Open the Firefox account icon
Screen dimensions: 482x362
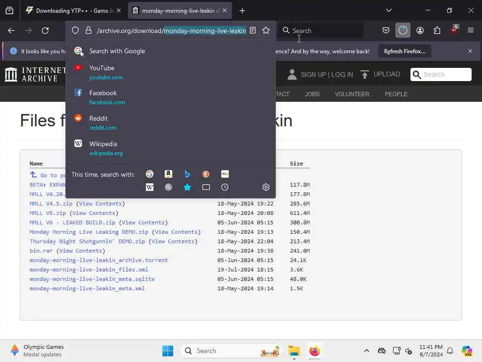pyautogui.click(x=420, y=30)
